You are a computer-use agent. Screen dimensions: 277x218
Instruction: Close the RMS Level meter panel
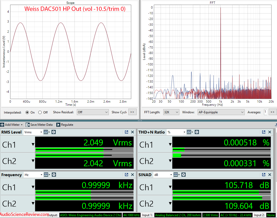click(133, 132)
